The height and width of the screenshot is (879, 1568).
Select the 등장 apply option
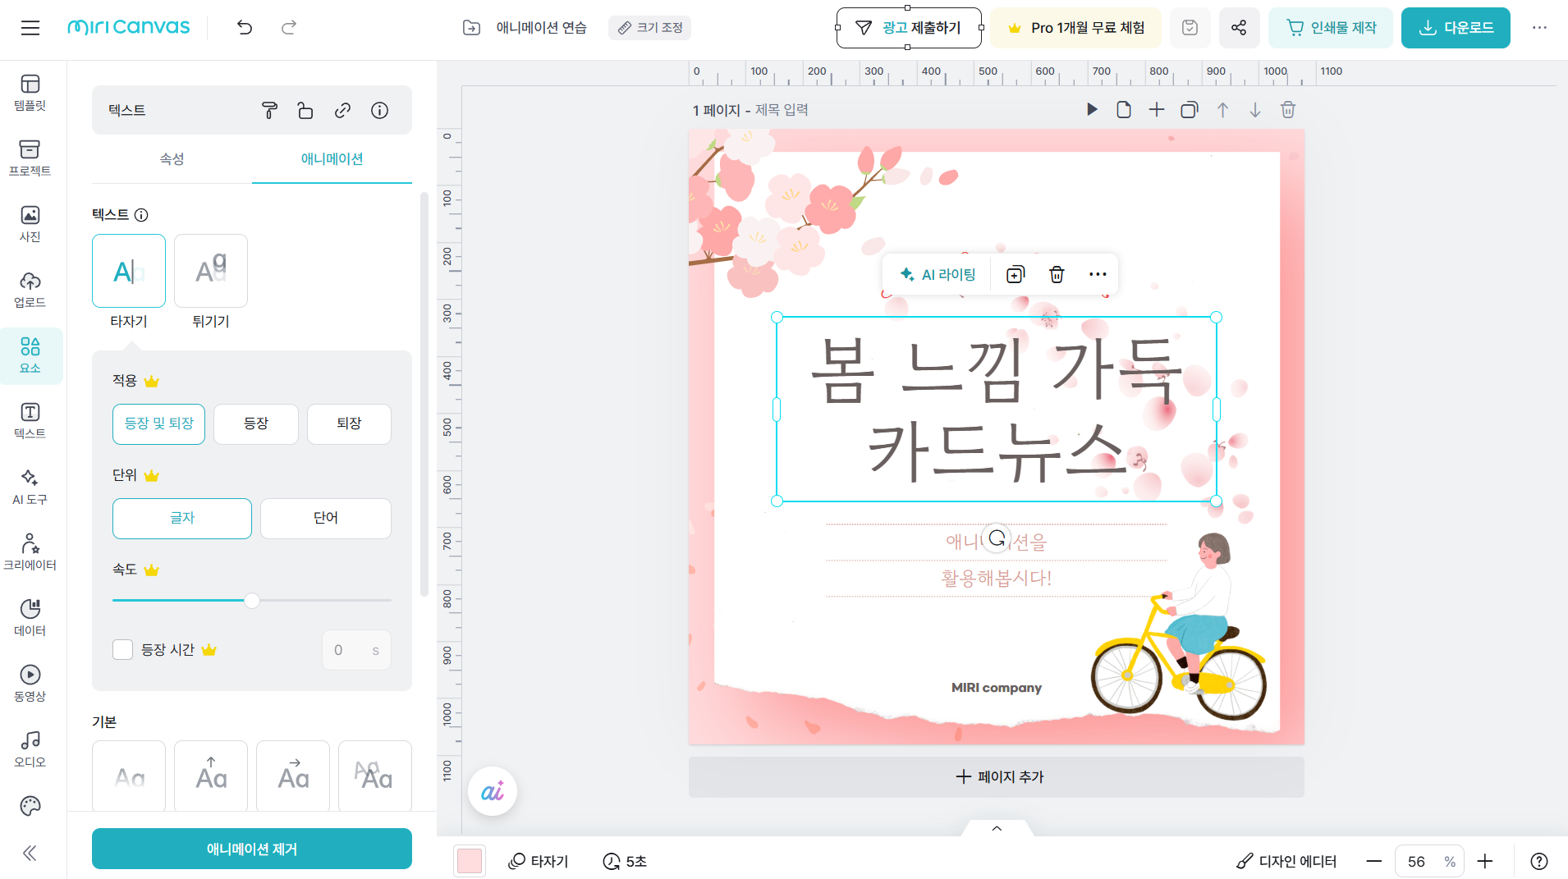256,424
